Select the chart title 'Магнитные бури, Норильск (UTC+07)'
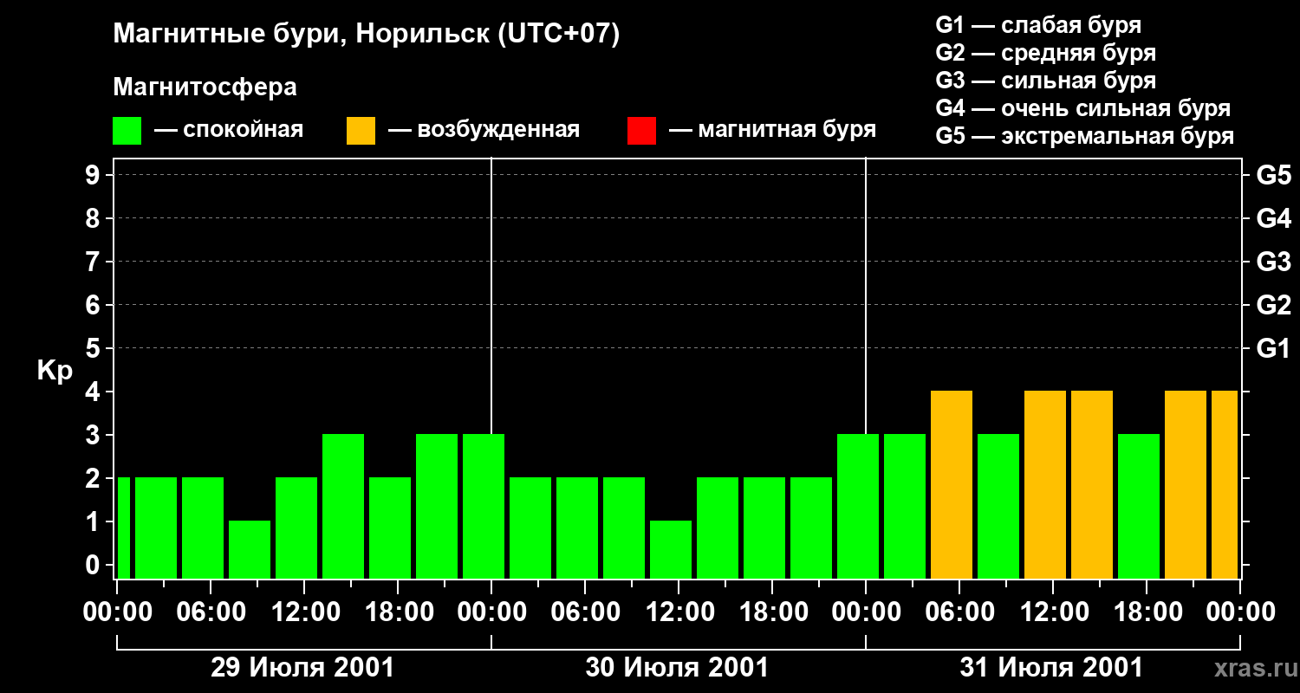The image size is (1300, 693). coord(367,35)
